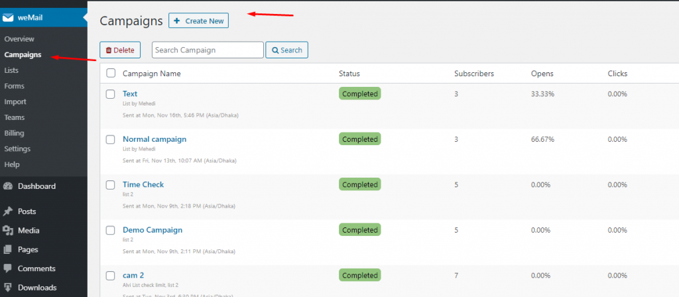Focus the Search Campaign input field
Screen dimensions: 679x297
pos(208,50)
